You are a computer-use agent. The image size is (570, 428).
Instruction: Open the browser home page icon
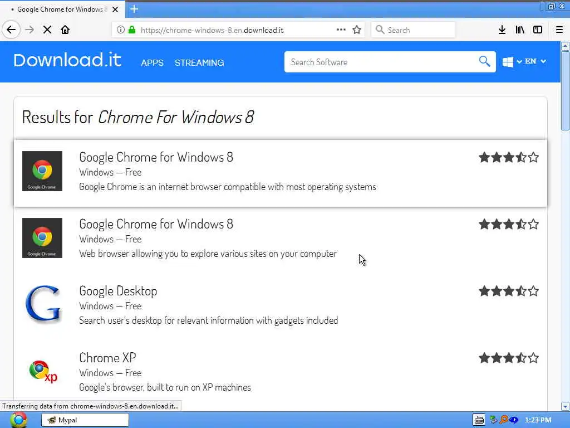pyautogui.click(x=65, y=30)
